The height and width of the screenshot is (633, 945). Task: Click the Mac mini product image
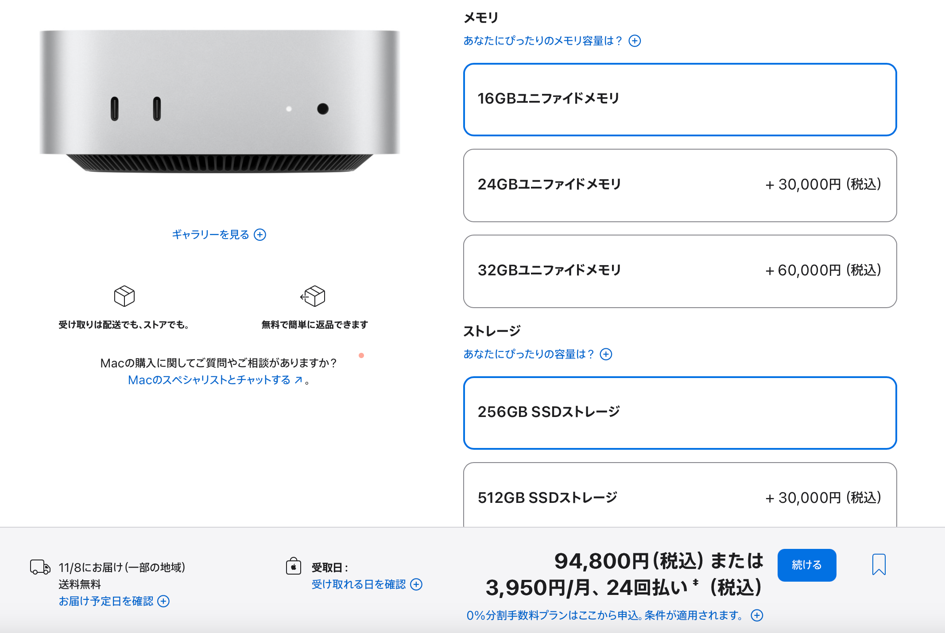(220, 101)
